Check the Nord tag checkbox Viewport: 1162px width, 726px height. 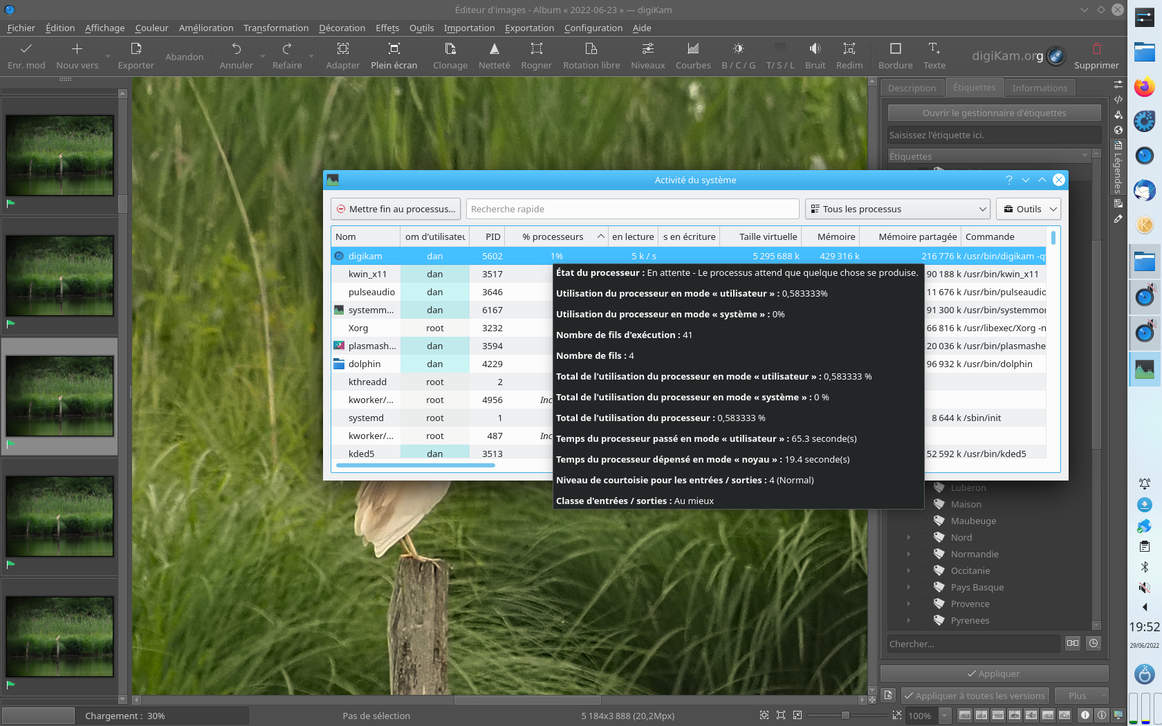point(922,537)
